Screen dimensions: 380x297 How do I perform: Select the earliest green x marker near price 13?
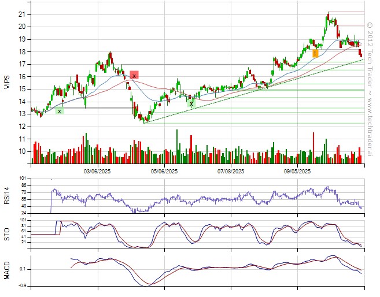[x=59, y=110]
